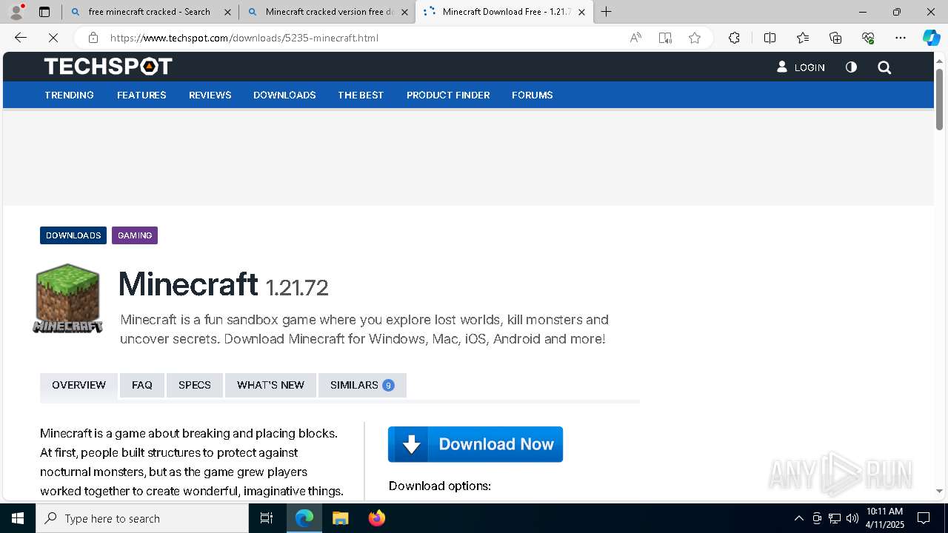
Task: Open the Favorites list icon
Action: (x=803, y=38)
